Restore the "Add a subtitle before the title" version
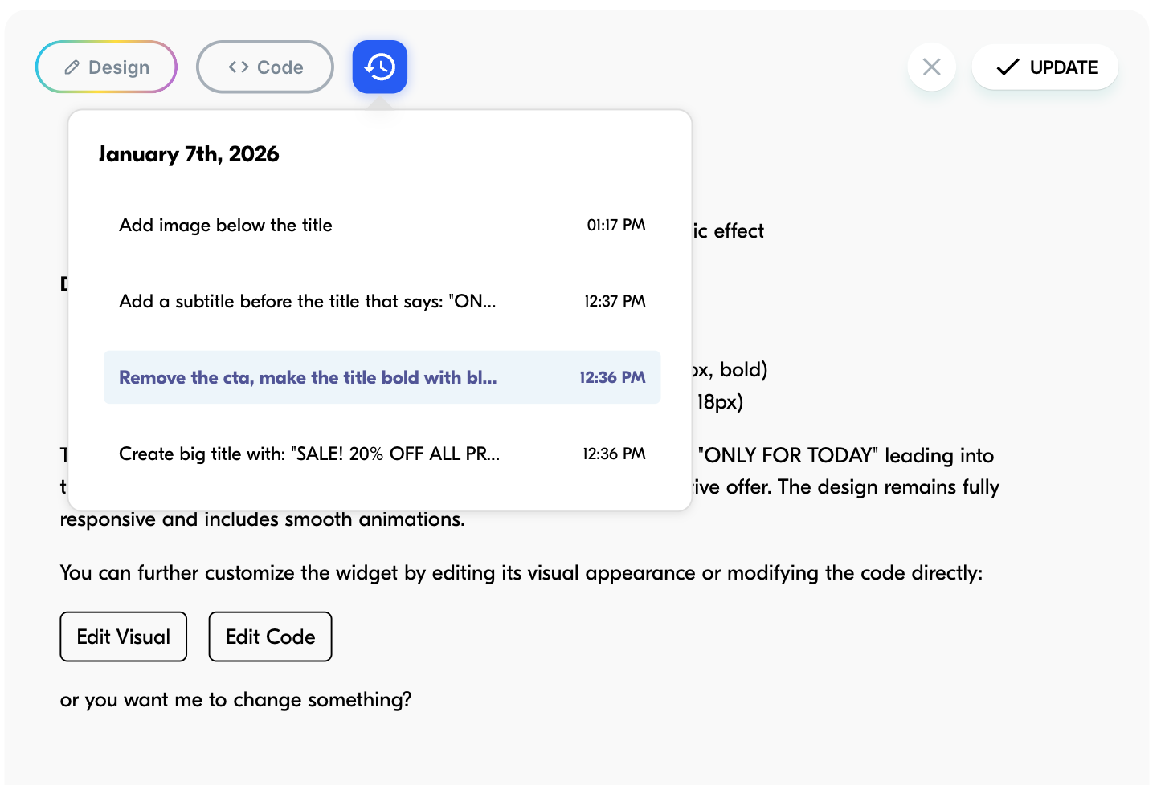Viewport: 1165px width, 785px height. point(307,302)
